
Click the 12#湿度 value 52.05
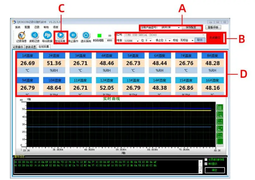[x=107, y=88]
